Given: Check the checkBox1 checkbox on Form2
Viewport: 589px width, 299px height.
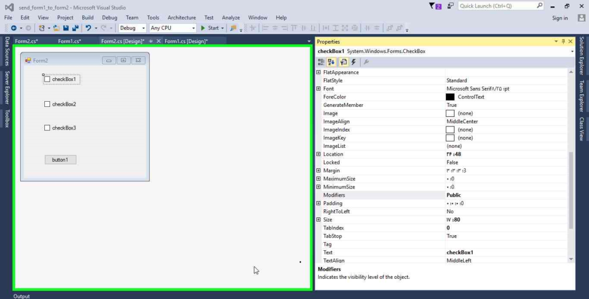Looking at the screenshot, I should 47,79.
